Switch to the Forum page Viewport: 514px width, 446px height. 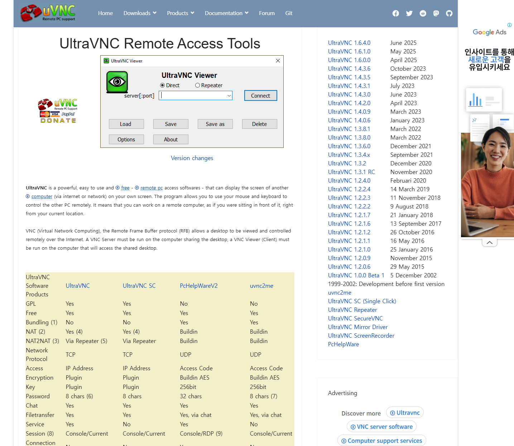[x=267, y=13]
